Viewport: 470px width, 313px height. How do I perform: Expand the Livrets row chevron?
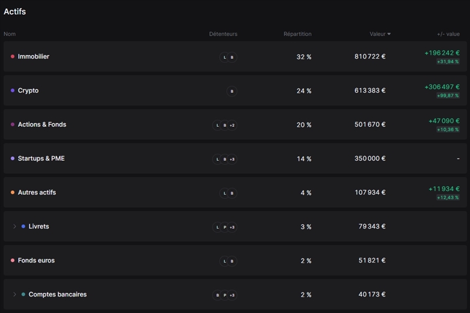(15, 227)
